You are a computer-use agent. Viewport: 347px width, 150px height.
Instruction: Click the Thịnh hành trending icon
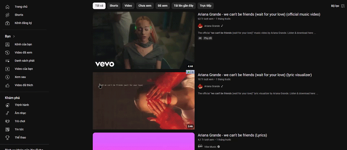(7, 105)
